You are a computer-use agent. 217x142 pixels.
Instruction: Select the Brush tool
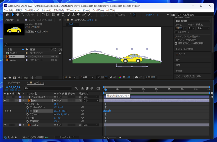coord(69,15)
